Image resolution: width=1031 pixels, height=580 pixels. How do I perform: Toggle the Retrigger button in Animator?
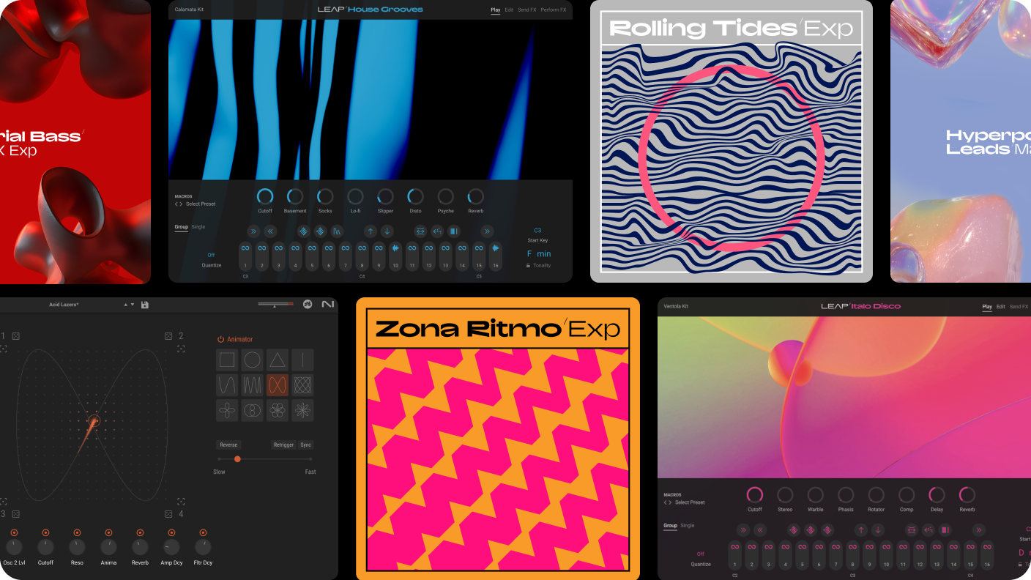[283, 445]
